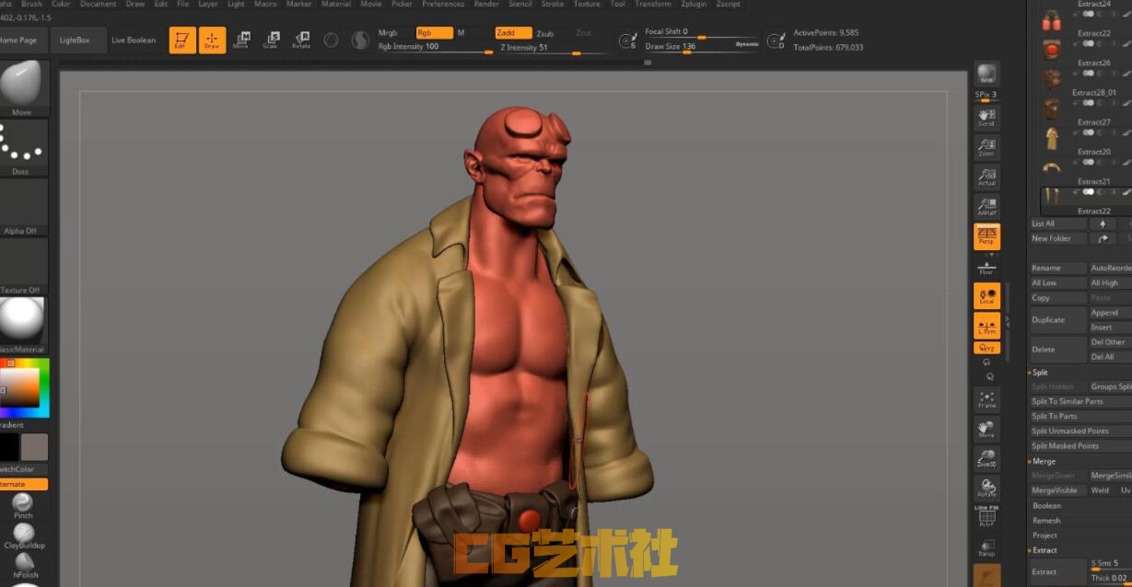This screenshot has height=587, width=1132.
Task: Click the Move view icon in right shelf
Action: point(986,429)
